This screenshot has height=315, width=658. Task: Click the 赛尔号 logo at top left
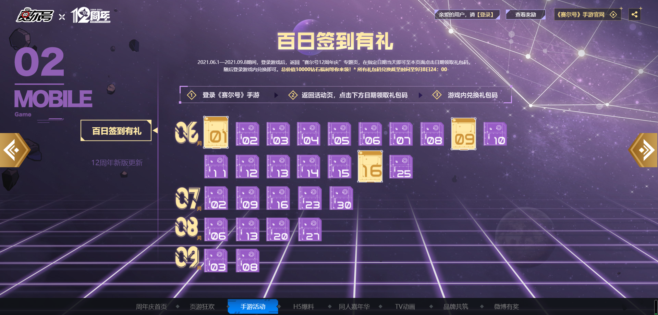pos(35,16)
